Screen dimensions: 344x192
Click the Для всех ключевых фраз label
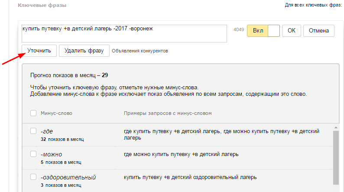point(313,6)
